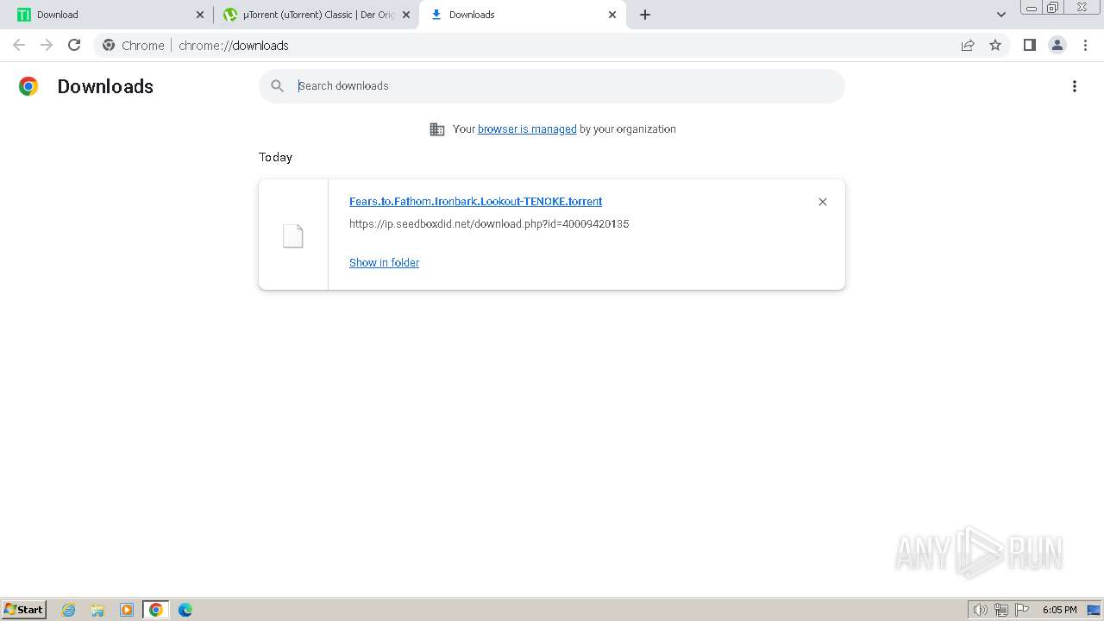The width and height of the screenshot is (1104, 621).
Task: Open the browser is managed link
Action: click(x=527, y=129)
